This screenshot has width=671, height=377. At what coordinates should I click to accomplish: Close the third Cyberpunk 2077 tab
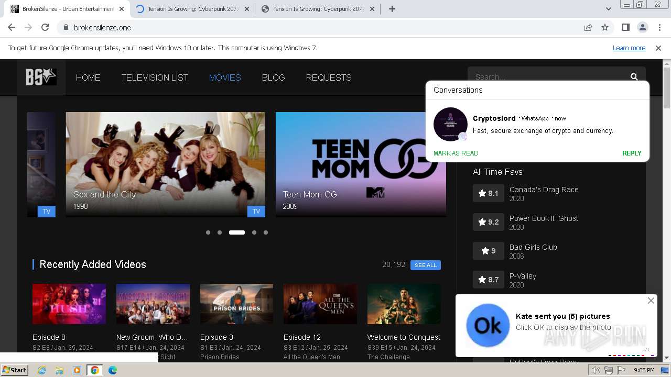pos(372,9)
